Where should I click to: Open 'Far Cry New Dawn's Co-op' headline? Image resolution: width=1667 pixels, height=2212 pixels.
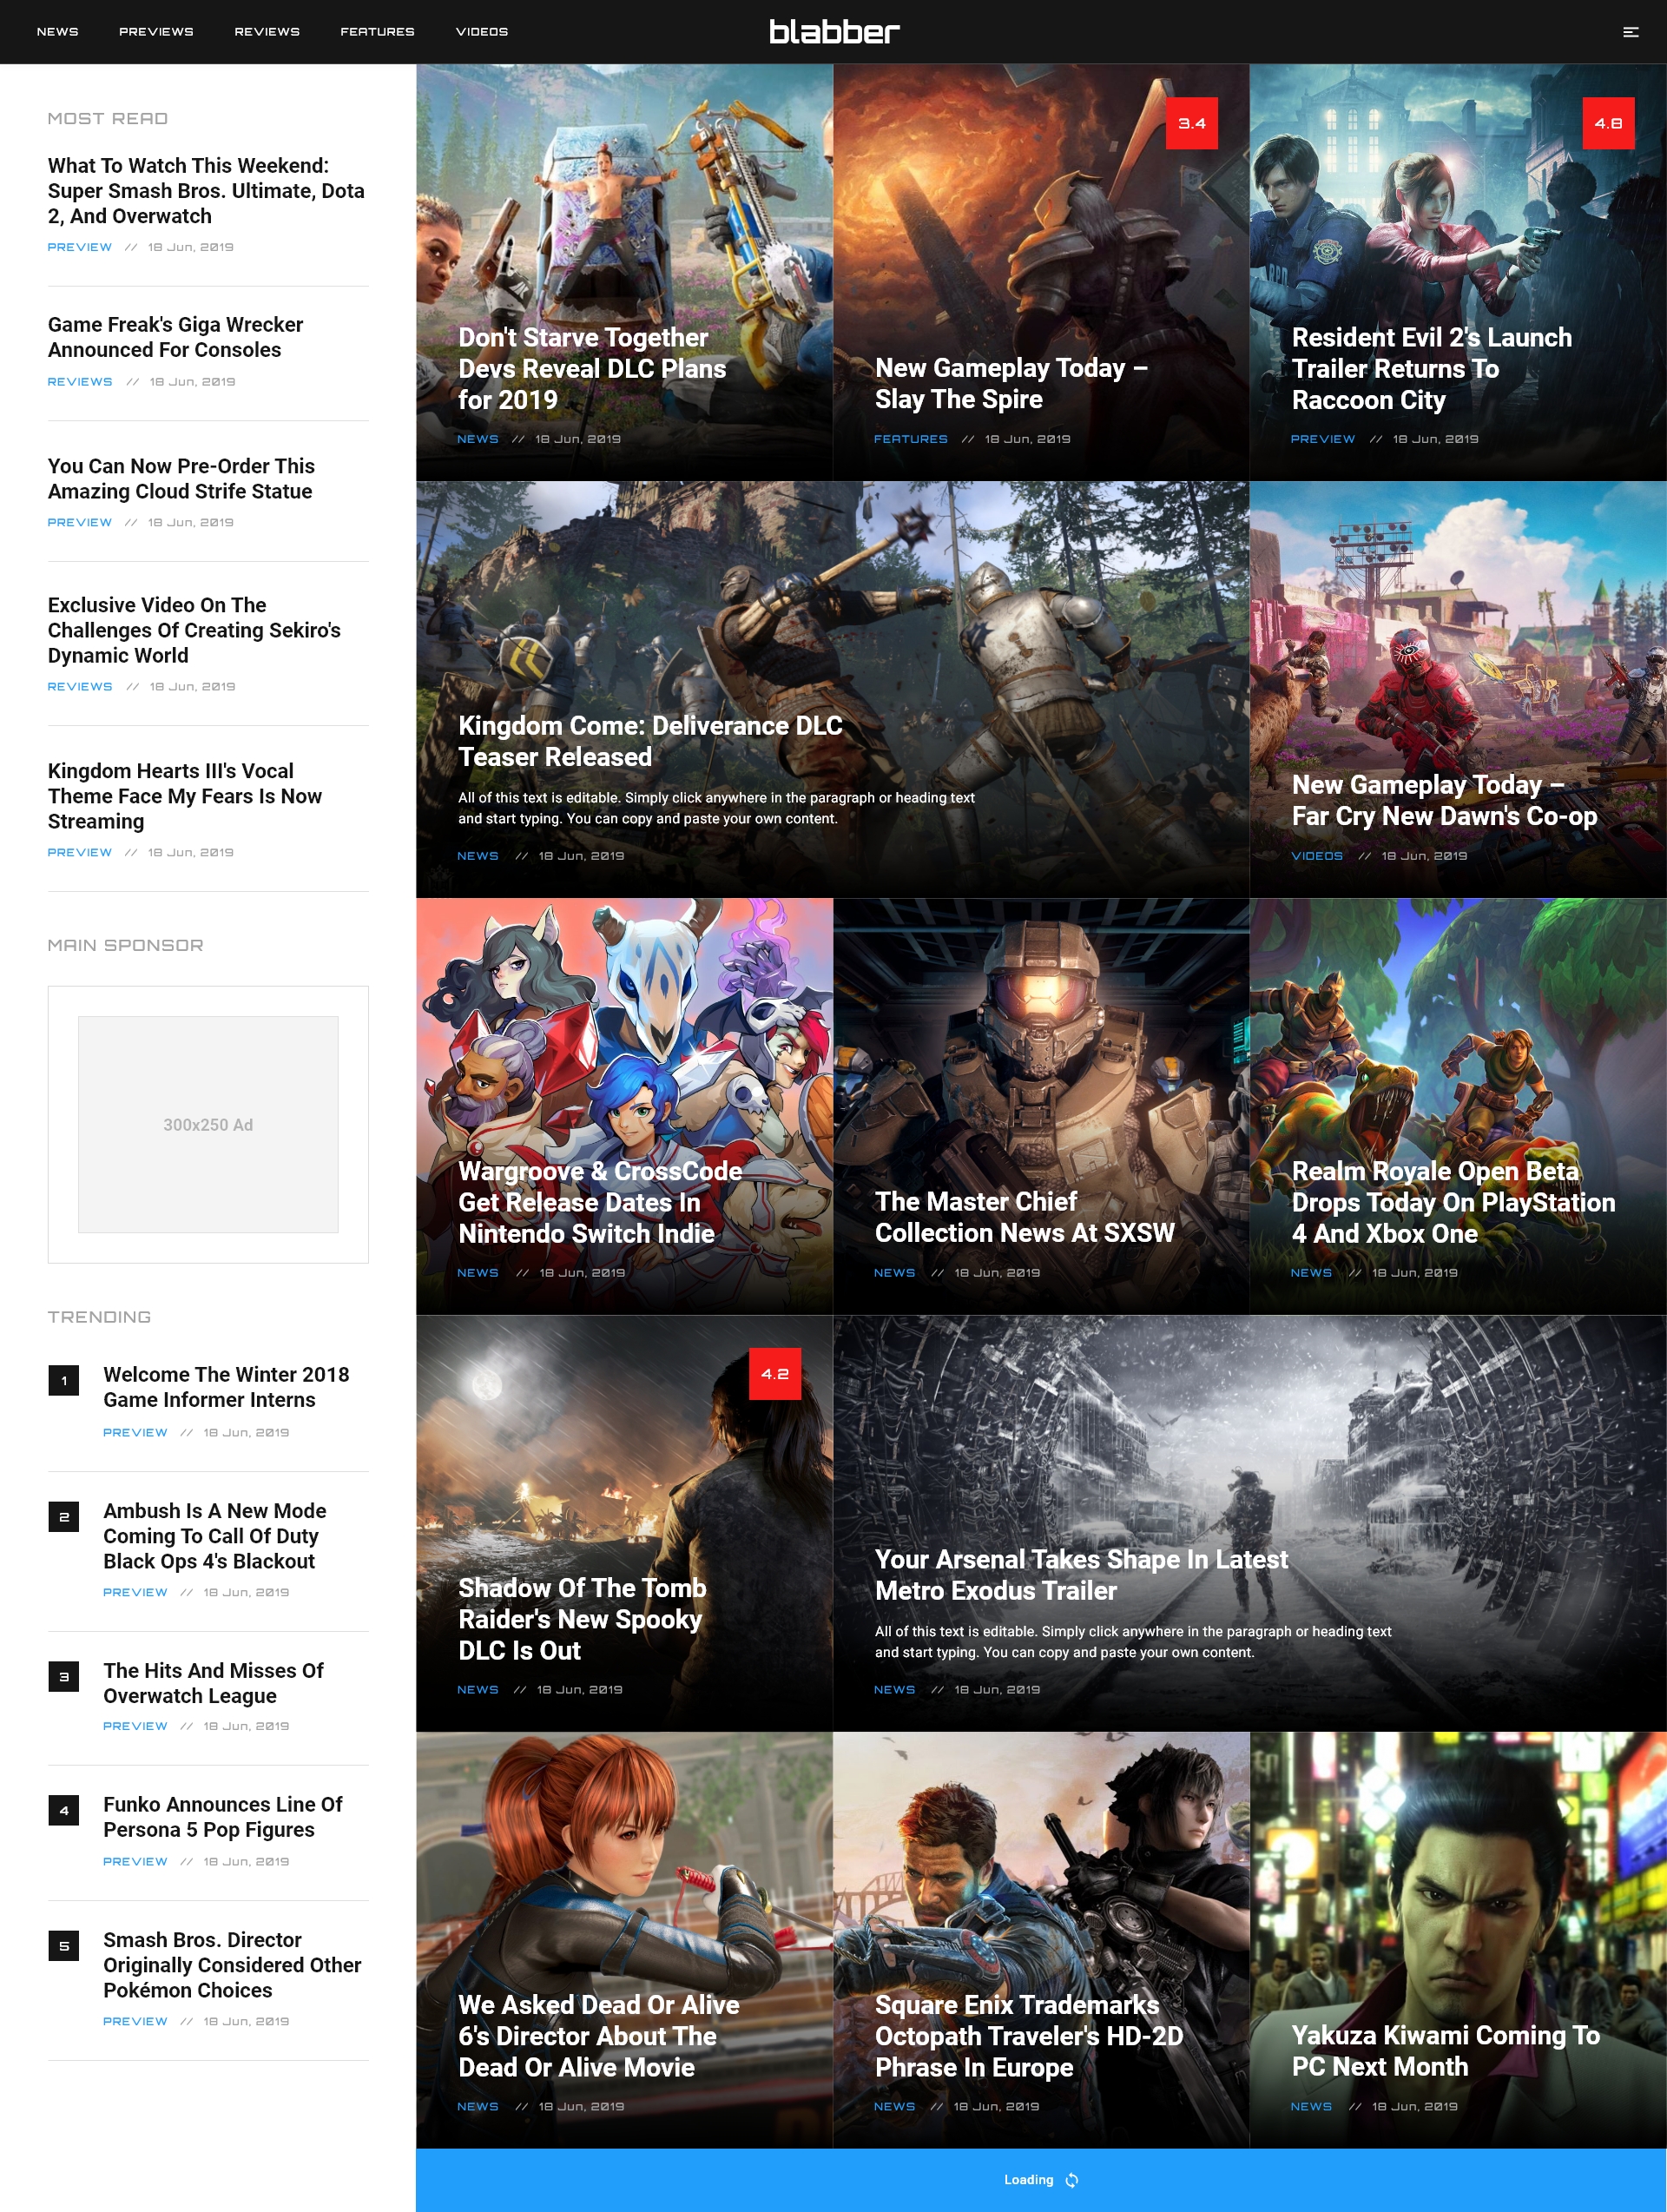pyautogui.click(x=1444, y=800)
